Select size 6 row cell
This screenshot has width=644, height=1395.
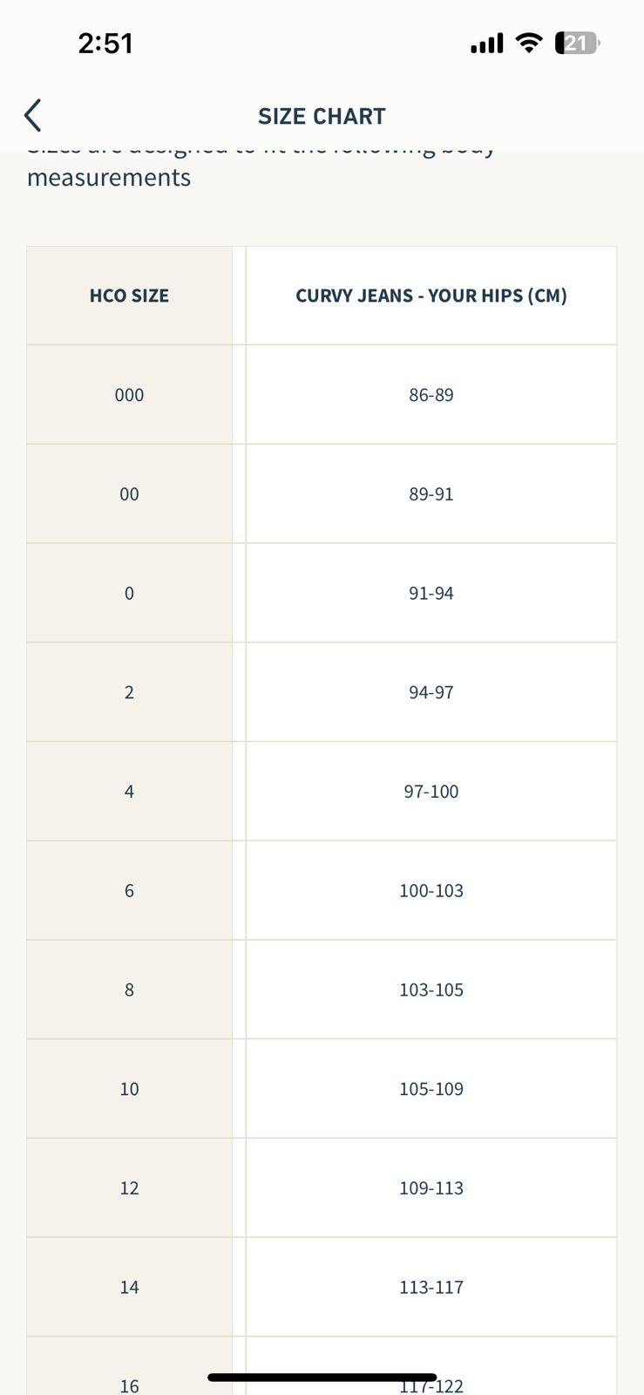pos(129,891)
